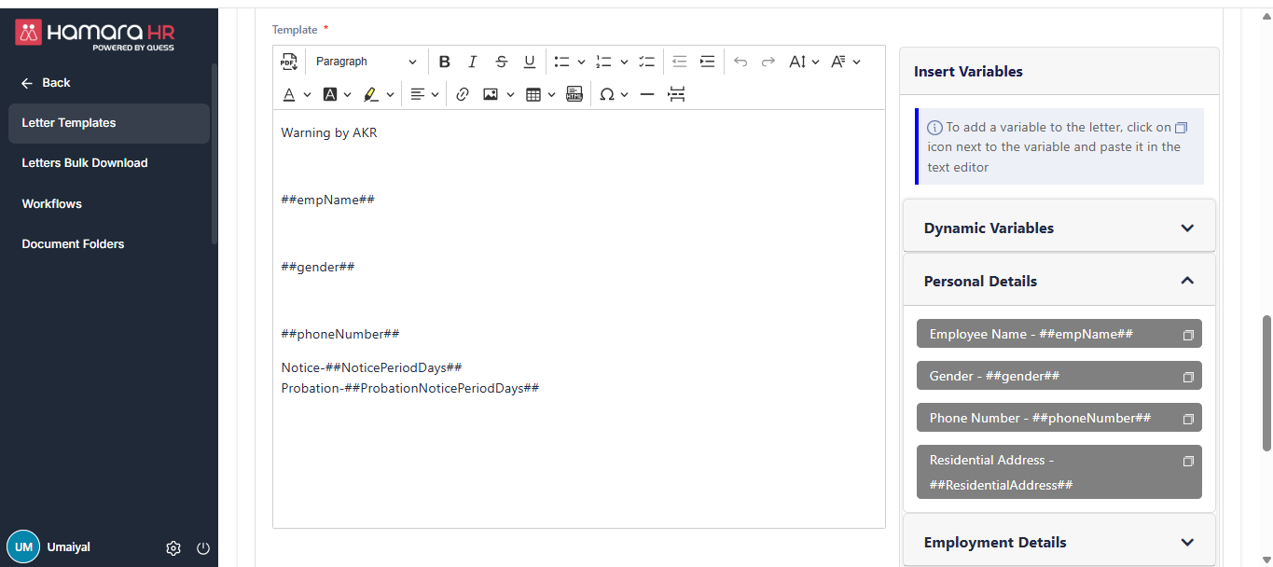This screenshot has height=567, width=1273.
Task: Open the text alignment dropdown
Action: [424, 94]
